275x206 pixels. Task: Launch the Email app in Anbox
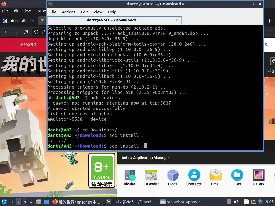(216, 178)
